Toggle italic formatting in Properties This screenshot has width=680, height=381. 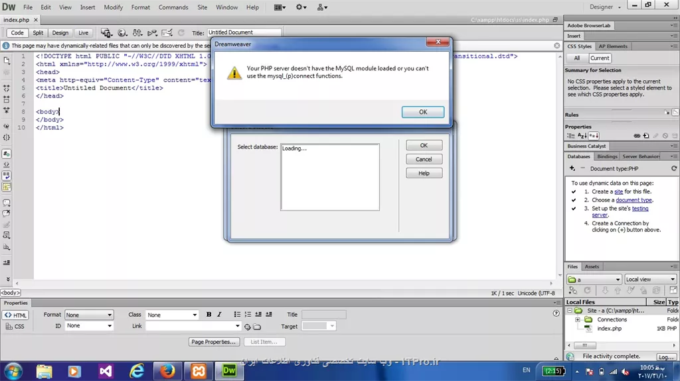click(x=219, y=314)
